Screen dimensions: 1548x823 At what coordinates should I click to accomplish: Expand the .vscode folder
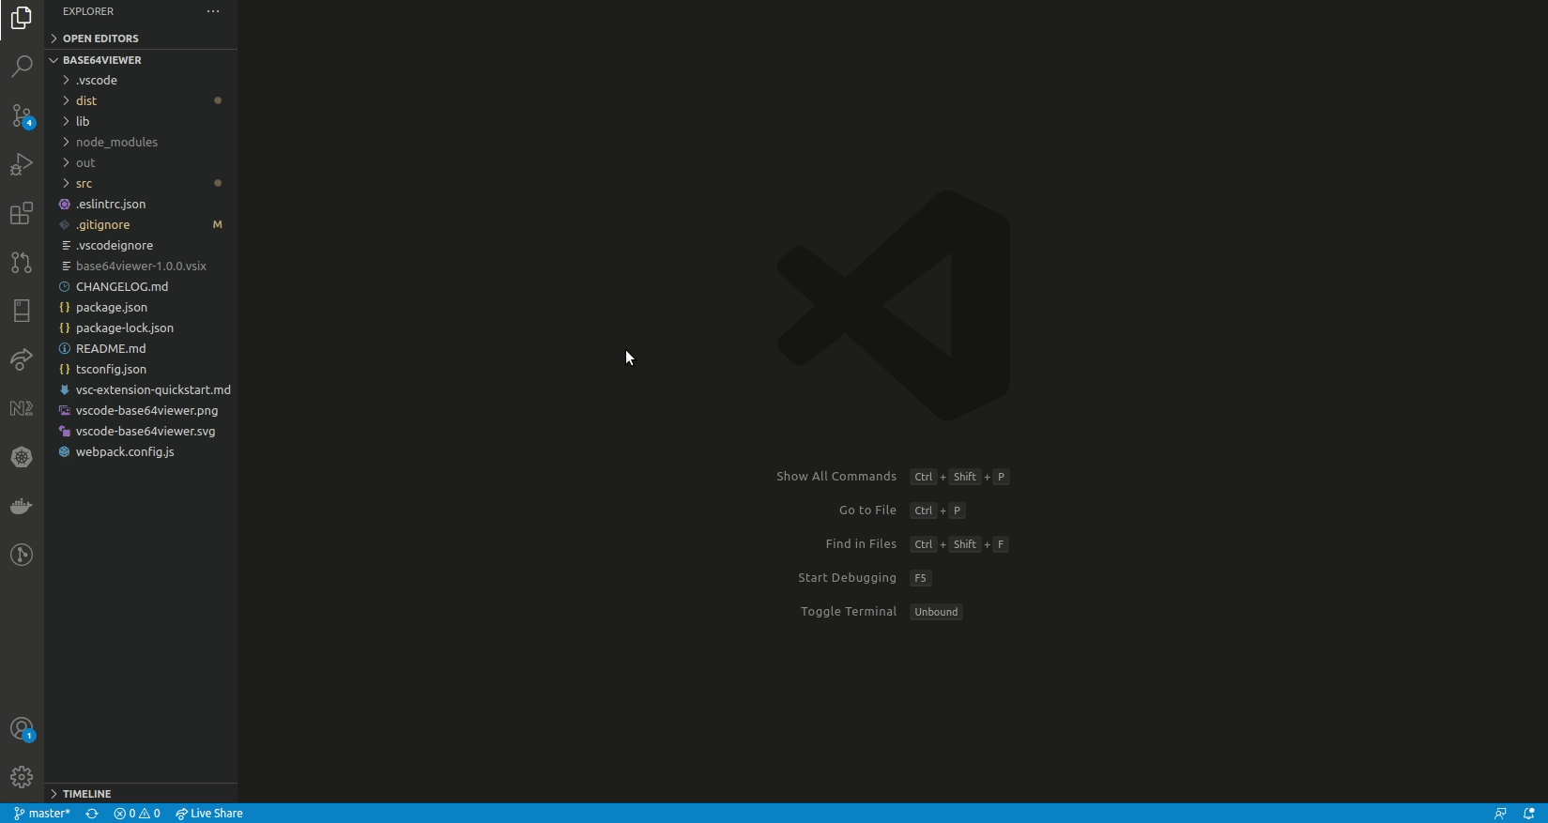click(141, 80)
